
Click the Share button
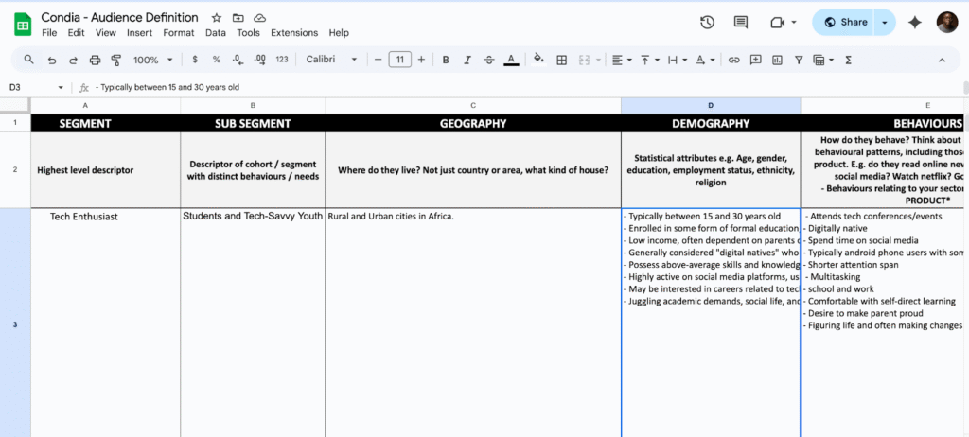coord(844,23)
